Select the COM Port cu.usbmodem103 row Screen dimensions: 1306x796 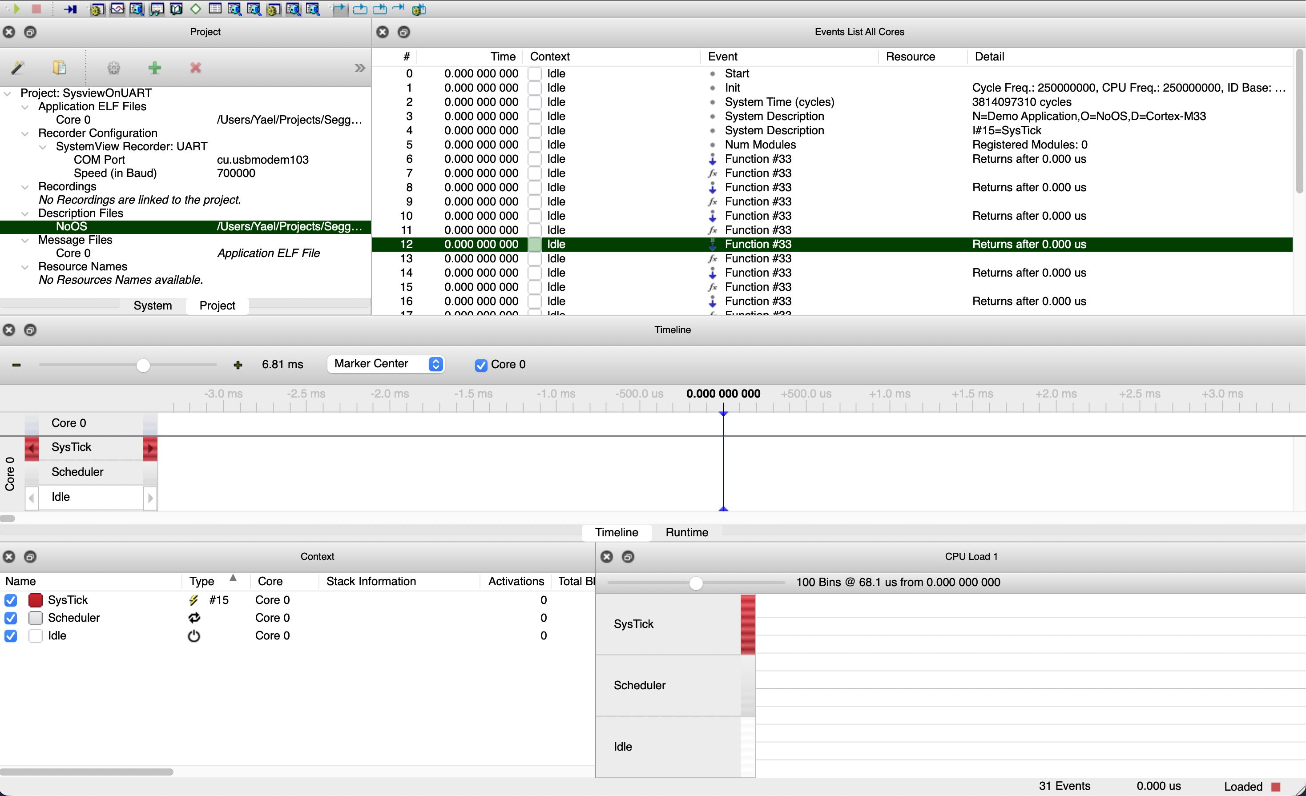tap(185, 160)
